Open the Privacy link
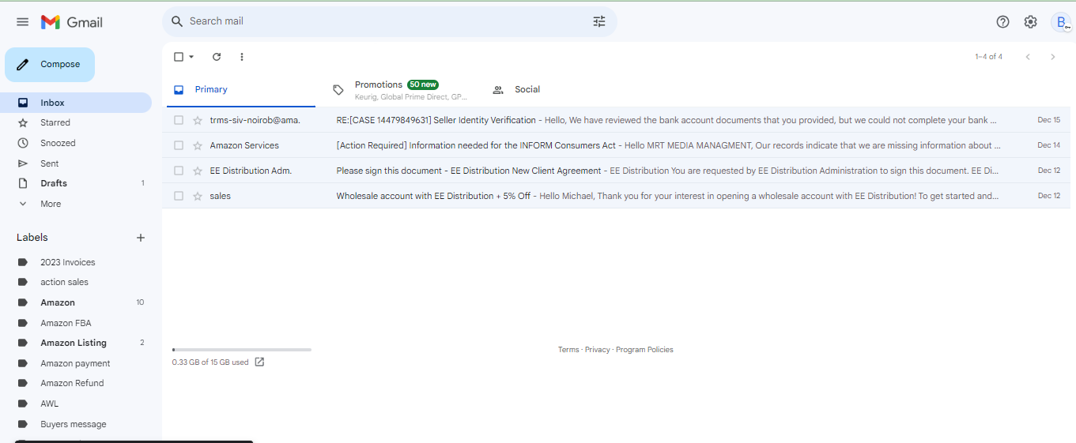Image resolution: width=1076 pixels, height=443 pixels. [x=598, y=350]
